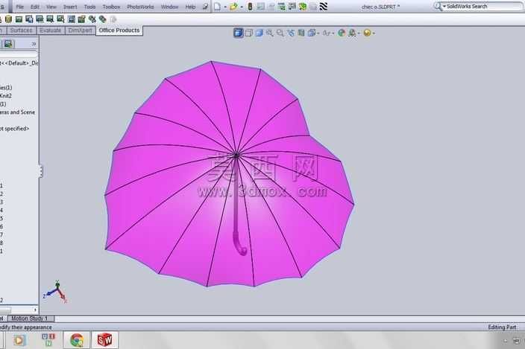Toggle the Shaded With Edges display icon
This screenshot has height=349, width=525.
(x=238, y=33)
